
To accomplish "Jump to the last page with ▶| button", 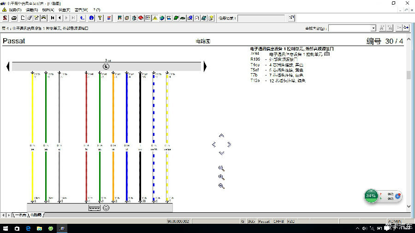I will (73, 18).
